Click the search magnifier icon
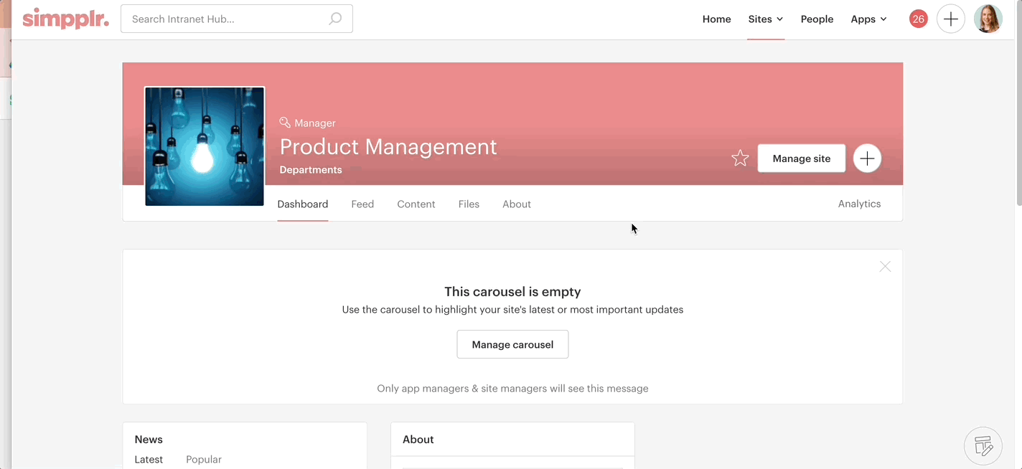 tap(335, 19)
